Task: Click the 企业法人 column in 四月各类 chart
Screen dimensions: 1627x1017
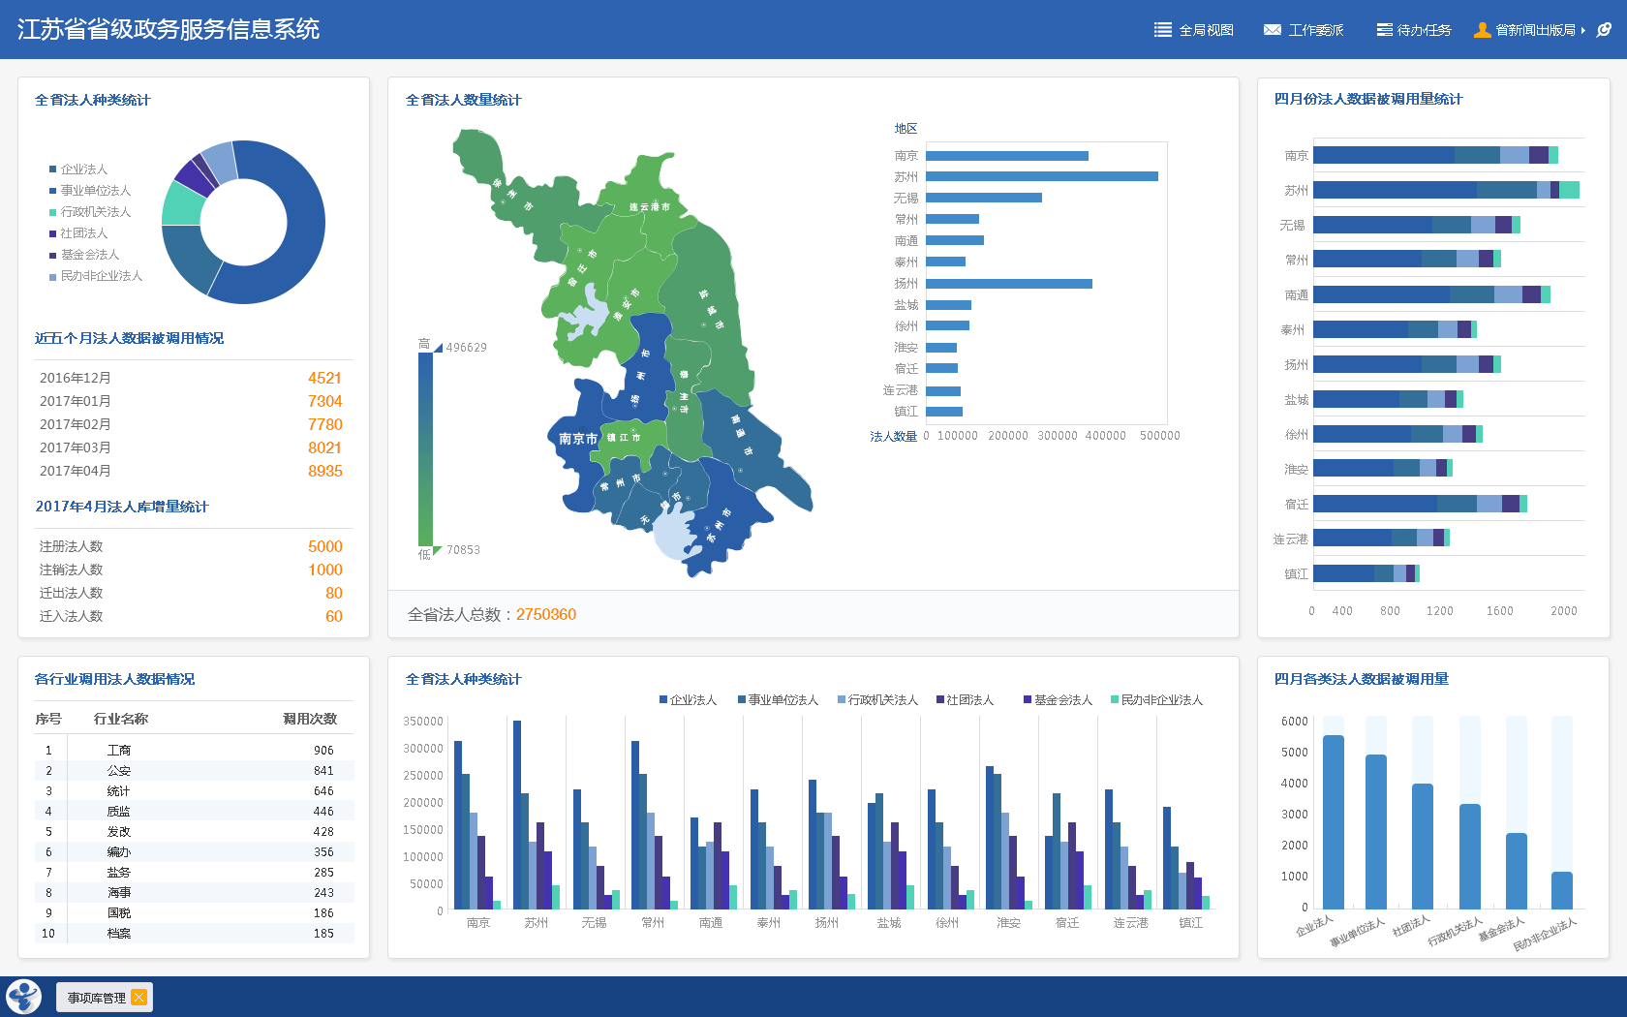Action: (x=1334, y=821)
